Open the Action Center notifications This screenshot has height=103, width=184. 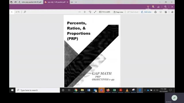(x=170, y=90)
